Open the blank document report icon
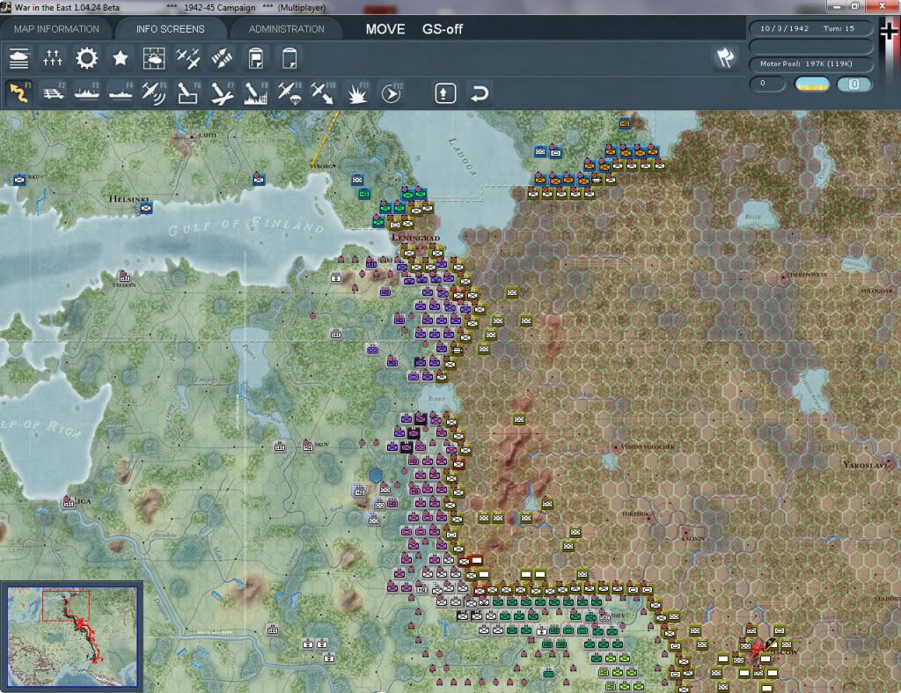901x693 pixels. click(289, 58)
